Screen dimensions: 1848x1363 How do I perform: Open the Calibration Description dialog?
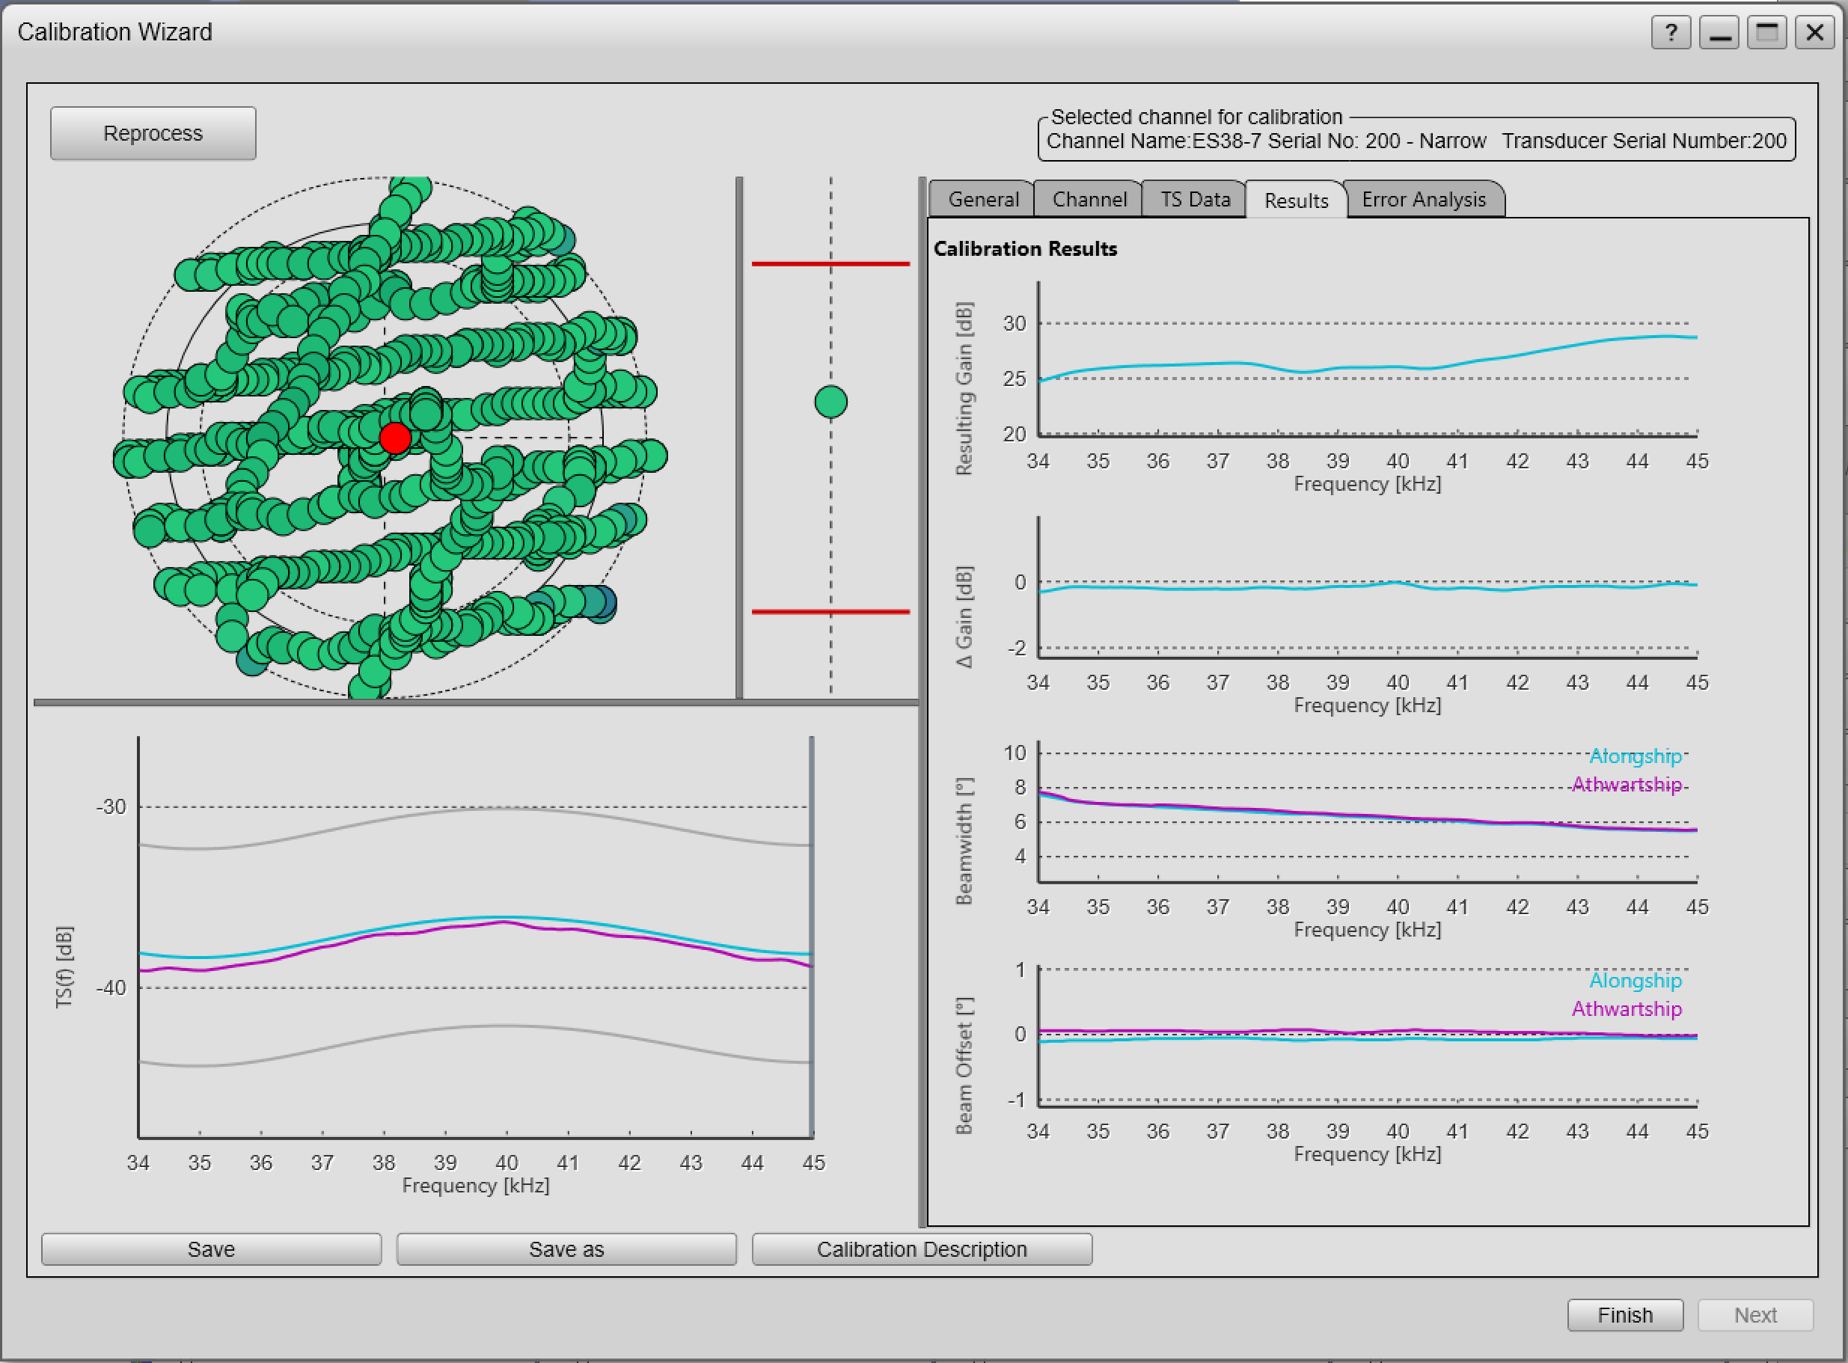[922, 1249]
